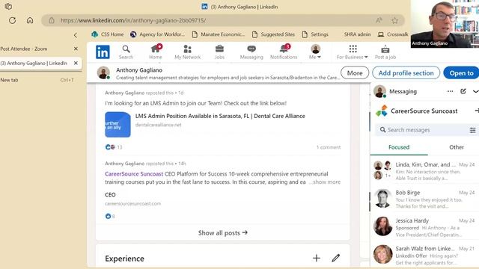
Task: Click the address bar URL
Action: [x=133, y=20]
